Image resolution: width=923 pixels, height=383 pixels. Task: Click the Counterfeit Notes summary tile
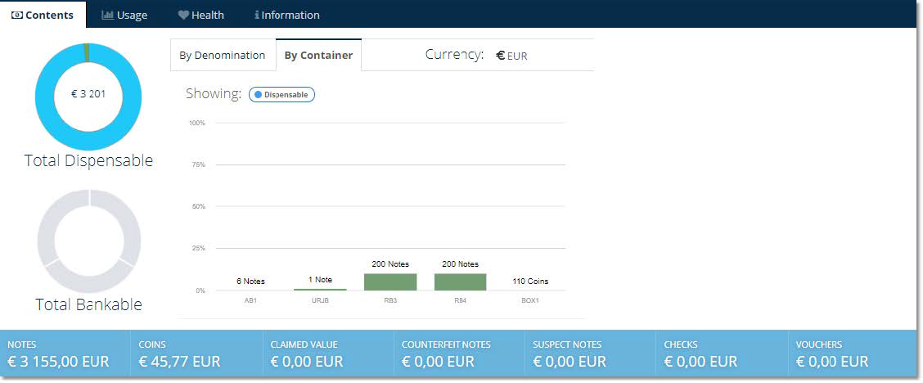(x=459, y=354)
